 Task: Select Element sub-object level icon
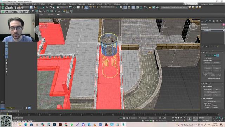pyautogui.click(x=218, y=55)
